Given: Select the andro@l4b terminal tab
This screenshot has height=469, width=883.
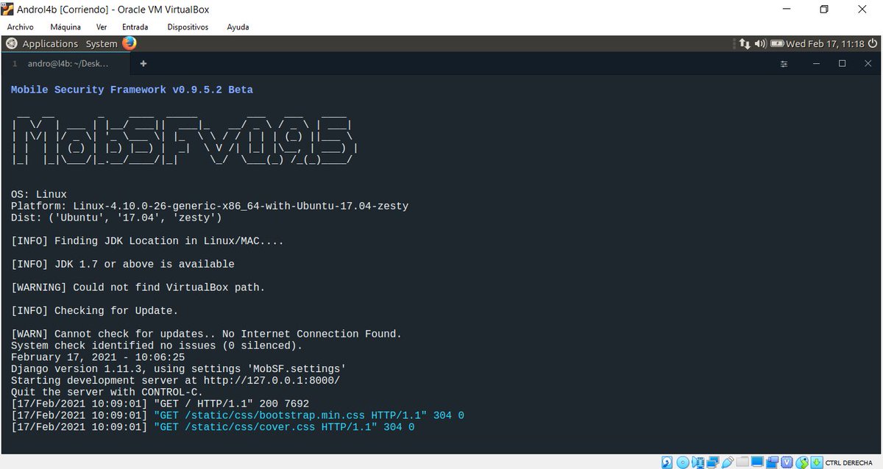Looking at the screenshot, I should click(68, 64).
